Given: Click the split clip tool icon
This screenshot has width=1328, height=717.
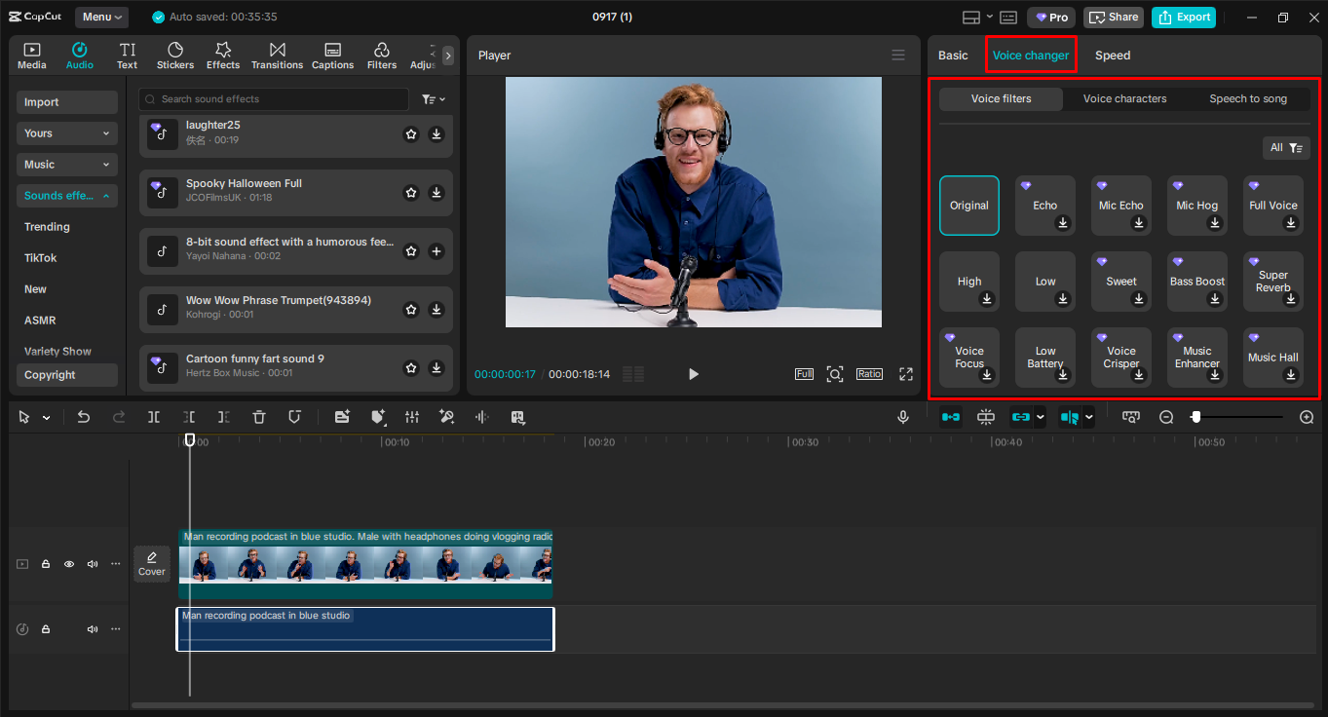Looking at the screenshot, I should click(x=154, y=417).
